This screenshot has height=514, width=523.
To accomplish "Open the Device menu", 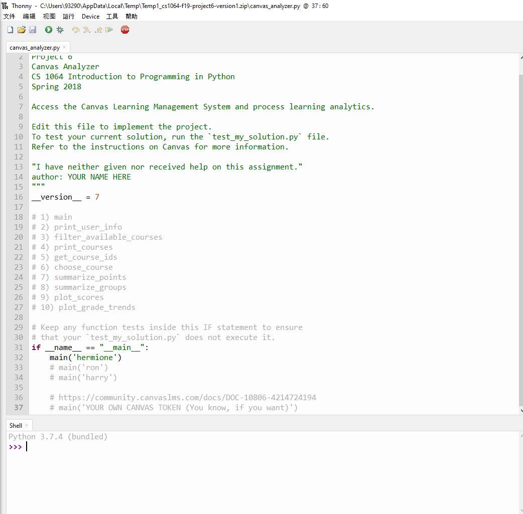I will pyautogui.click(x=91, y=17).
